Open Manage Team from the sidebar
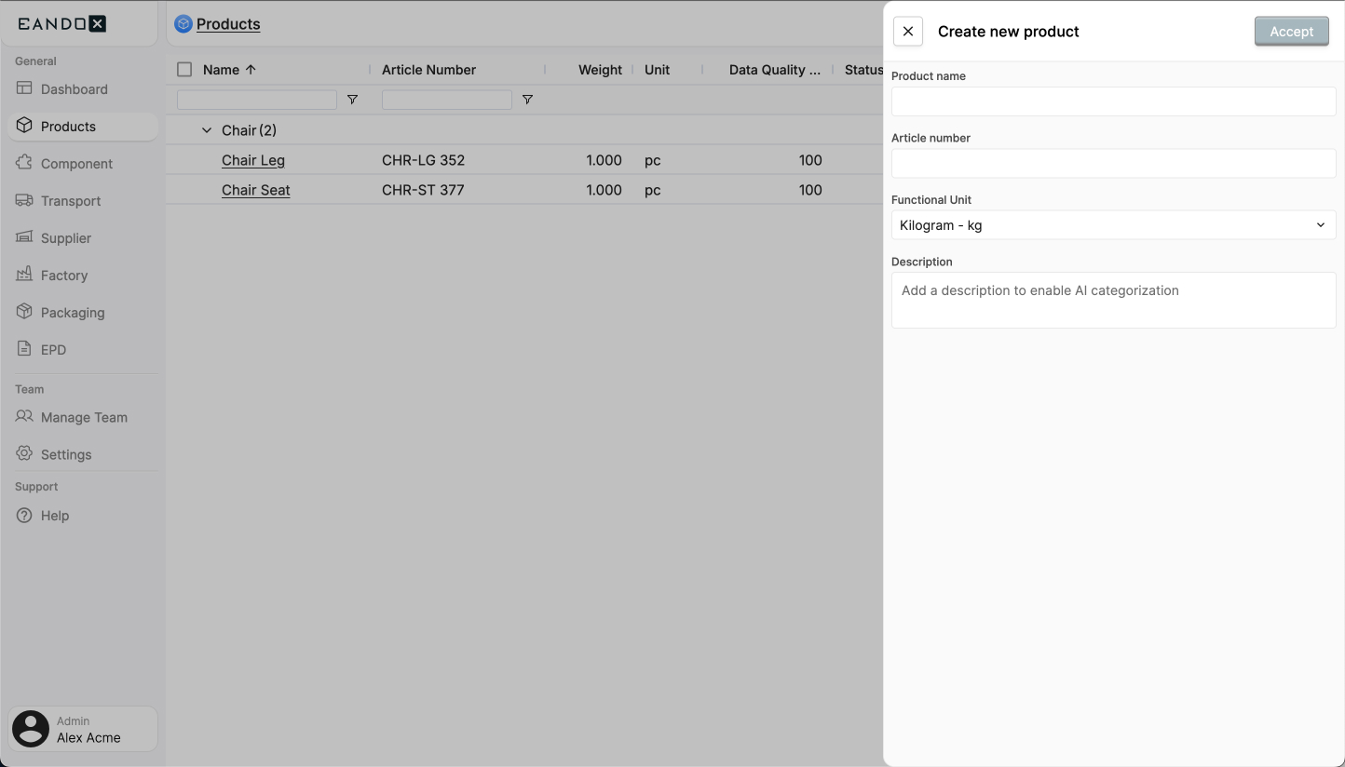This screenshot has height=767, width=1345. pyautogui.click(x=84, y=417)
